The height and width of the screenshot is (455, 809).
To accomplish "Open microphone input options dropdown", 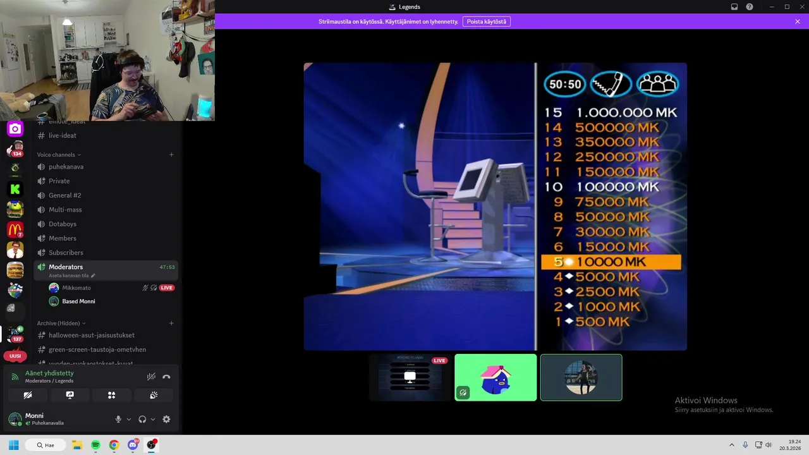I will 129,419.
